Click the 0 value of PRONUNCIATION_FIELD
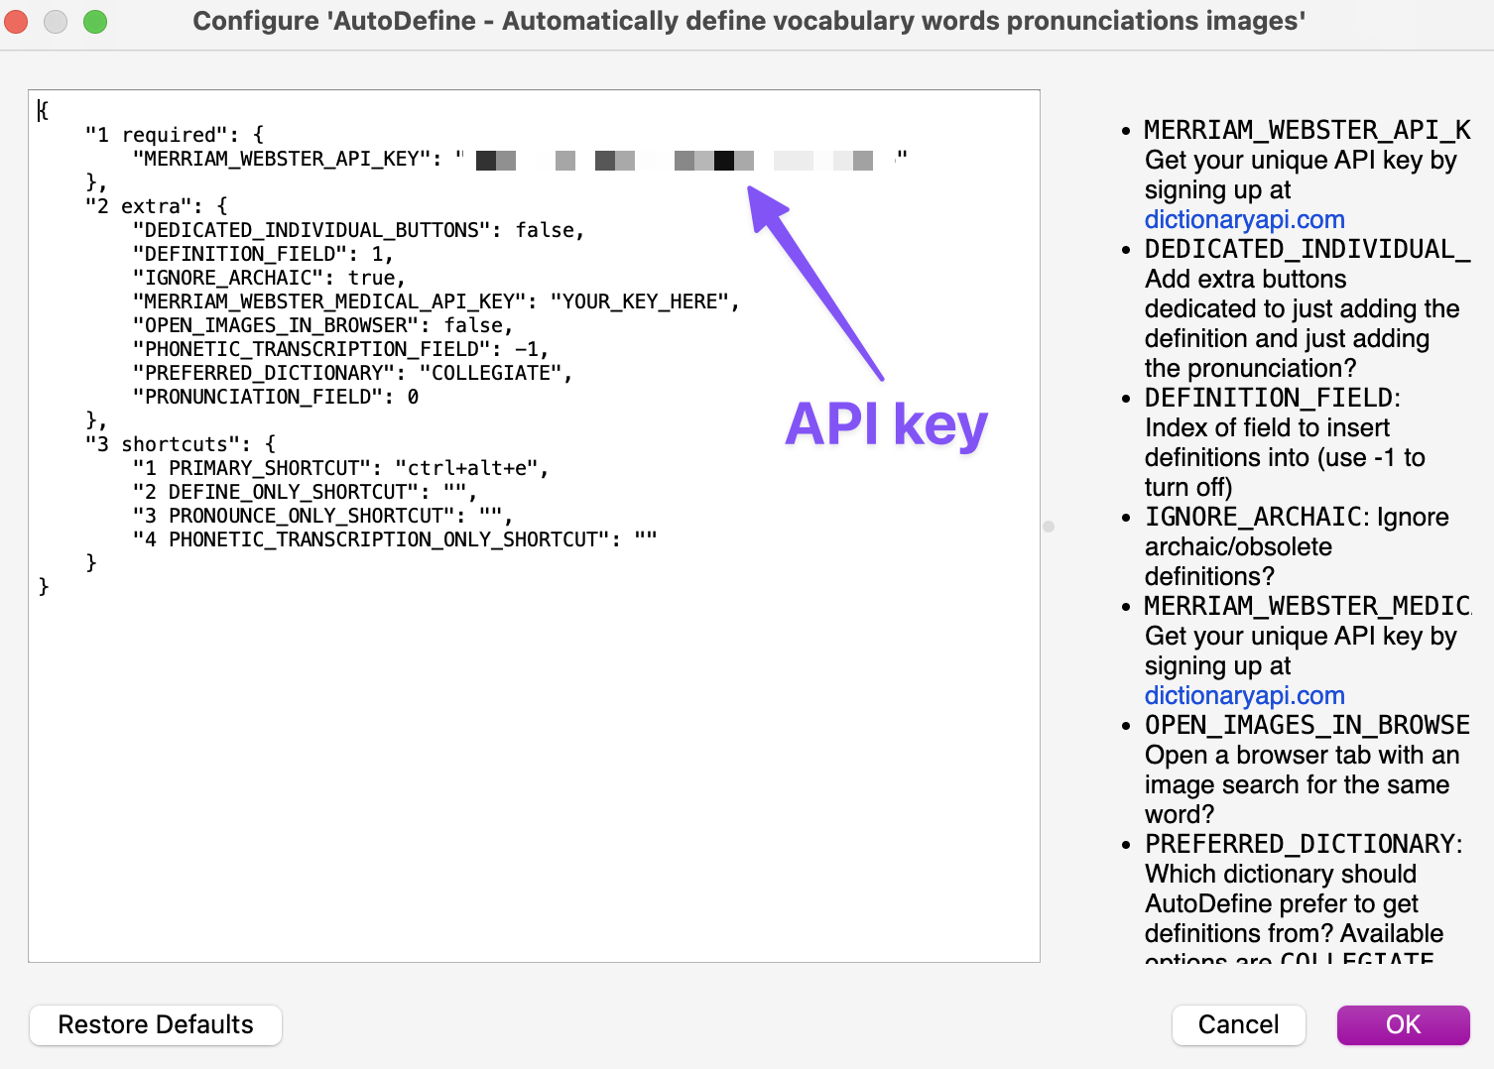The image size is (1494, 1069). coord(413,397)
